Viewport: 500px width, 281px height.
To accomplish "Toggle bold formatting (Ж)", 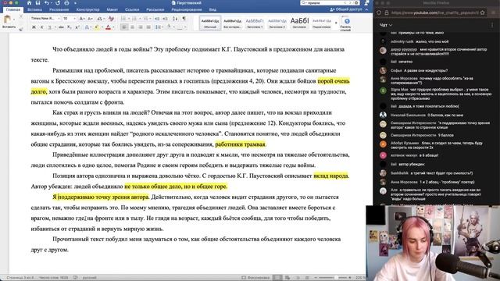I will 34,27.
